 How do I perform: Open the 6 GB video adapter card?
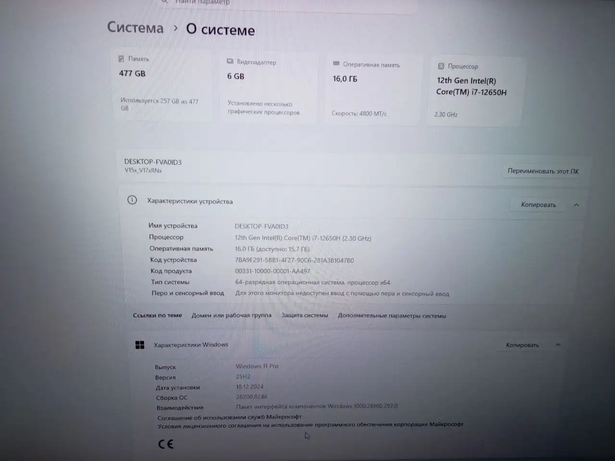[x=269, y=87]
